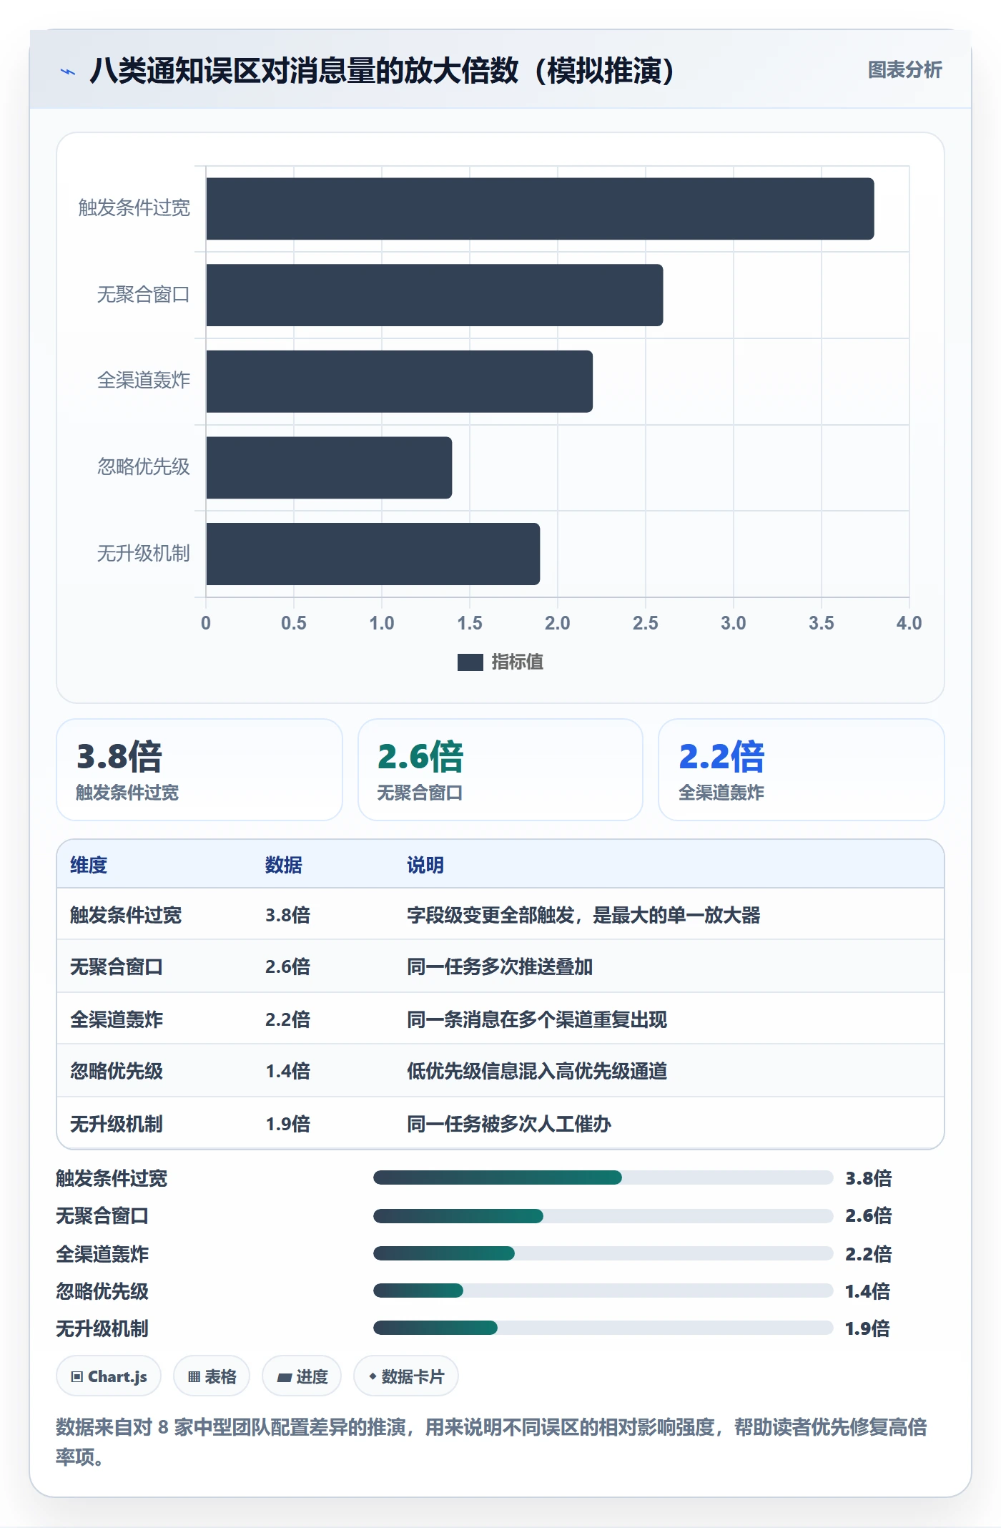This screenshot has height=1528, width=1001.
Task: Click the 说明 column header
Action: (x=425, y=865)
